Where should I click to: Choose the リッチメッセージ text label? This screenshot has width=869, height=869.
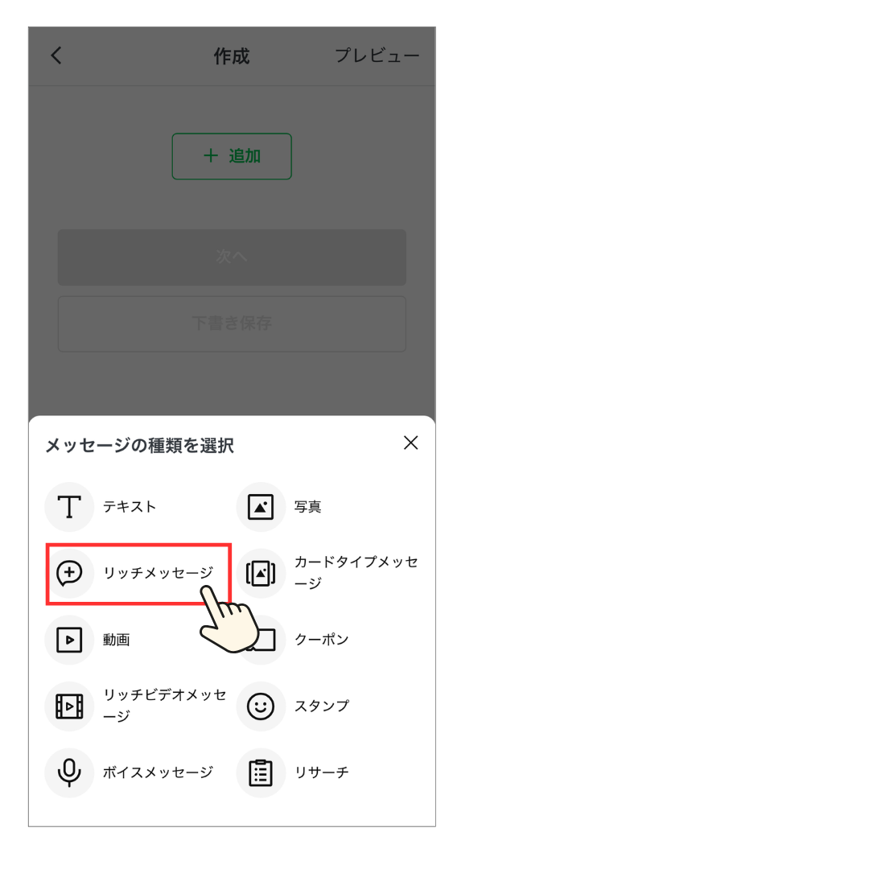click(159, 573)
